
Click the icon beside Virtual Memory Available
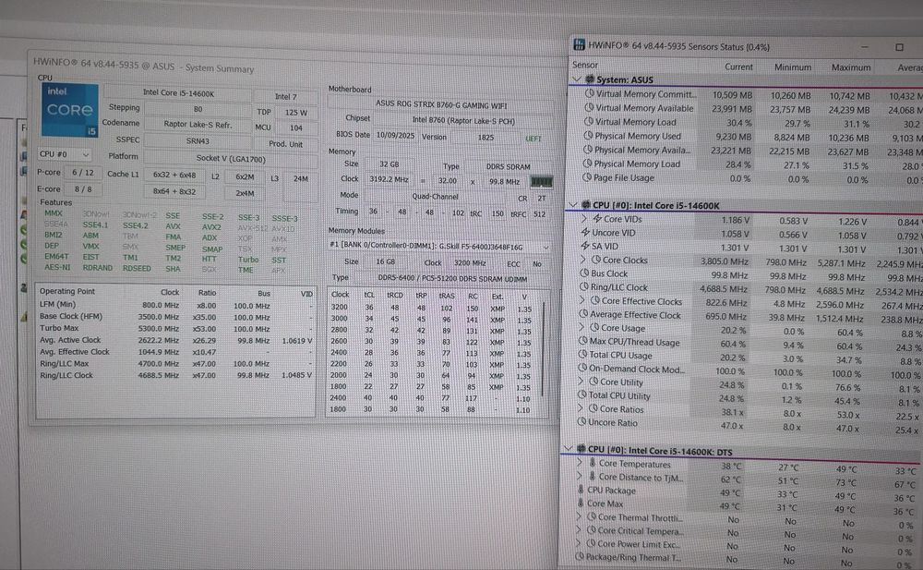589,107
